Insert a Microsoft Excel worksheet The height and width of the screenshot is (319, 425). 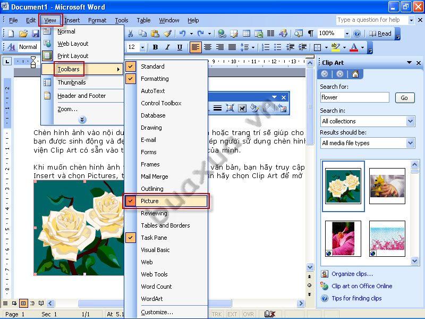pos(259,33)
